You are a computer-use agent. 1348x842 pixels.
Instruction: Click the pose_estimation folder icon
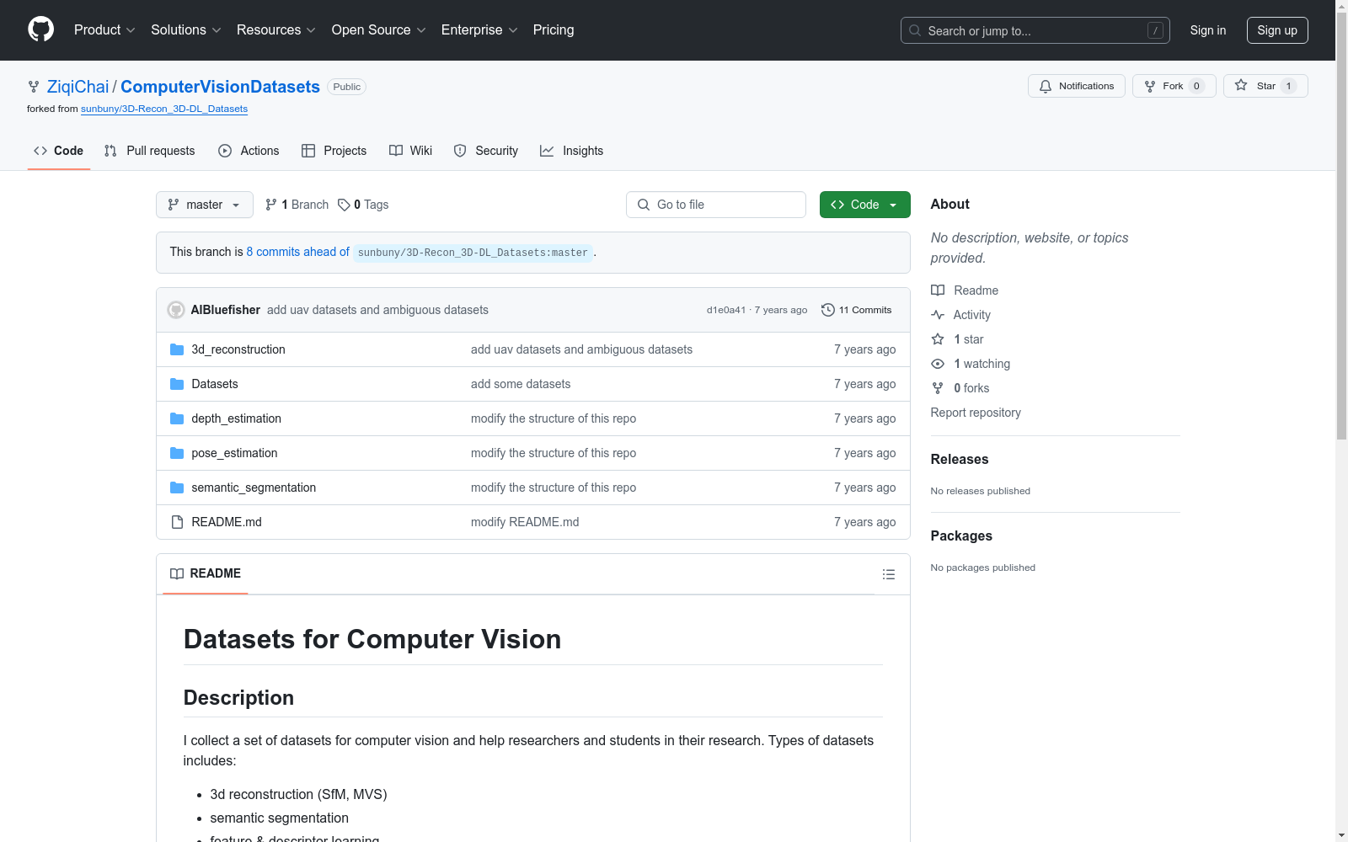pos(177,453)
